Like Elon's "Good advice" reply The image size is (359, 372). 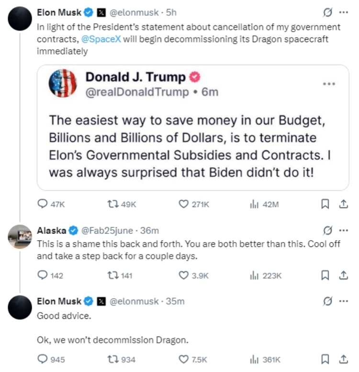pyautogui.click(x=183, y=359)
